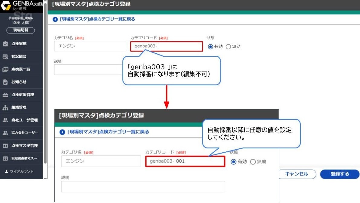Select 無効 radio button in lower form

pos(253,162)
